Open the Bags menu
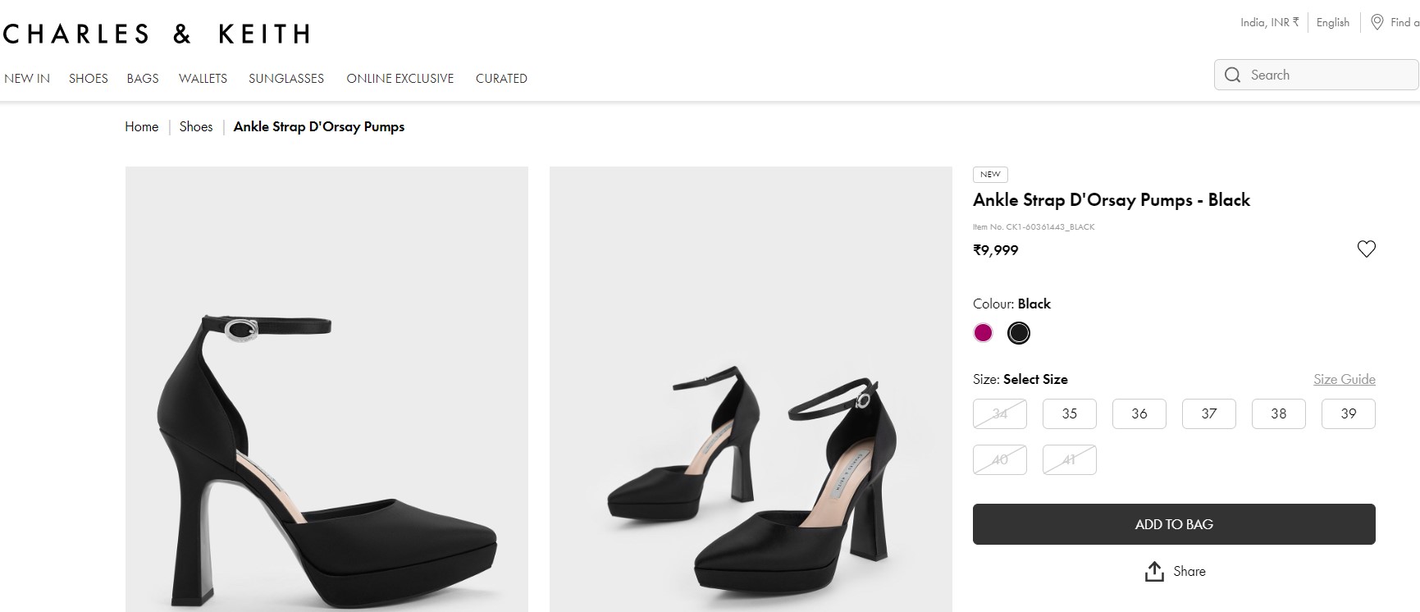 [143, 79]
